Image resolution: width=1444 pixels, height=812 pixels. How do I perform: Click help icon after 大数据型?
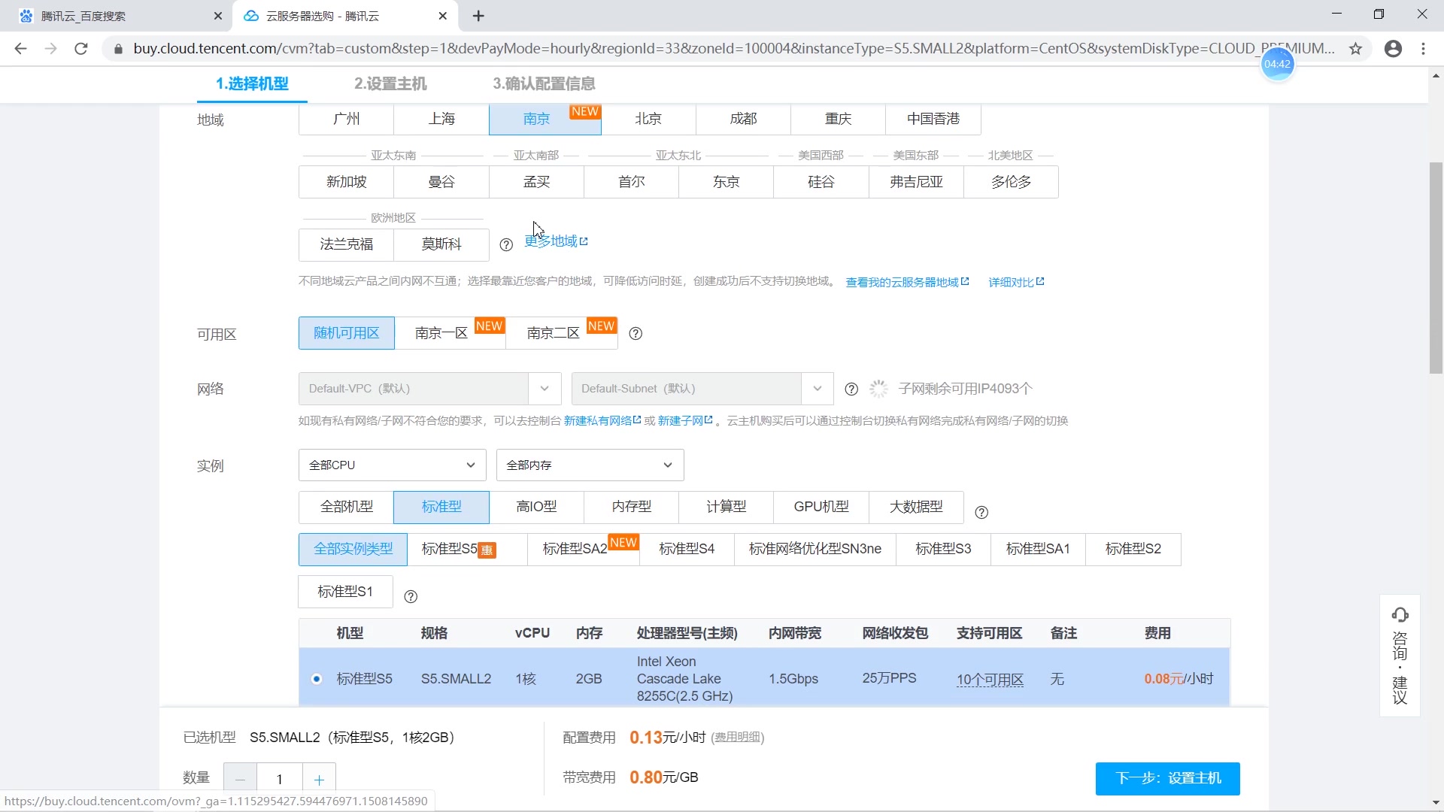pyautogui.click(x=981, y=512)
